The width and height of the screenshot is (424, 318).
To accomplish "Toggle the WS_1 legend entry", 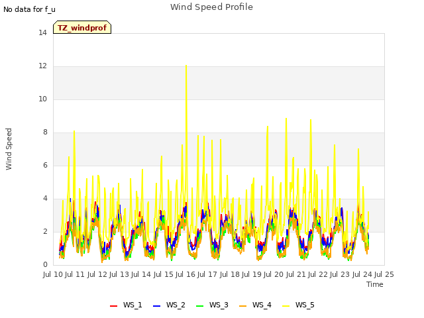I will (x=126, y=305).
